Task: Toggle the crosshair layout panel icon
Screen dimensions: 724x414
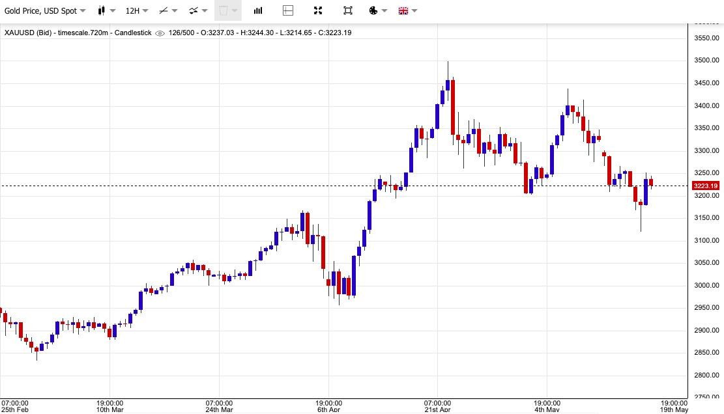Action: coord(288,10)
